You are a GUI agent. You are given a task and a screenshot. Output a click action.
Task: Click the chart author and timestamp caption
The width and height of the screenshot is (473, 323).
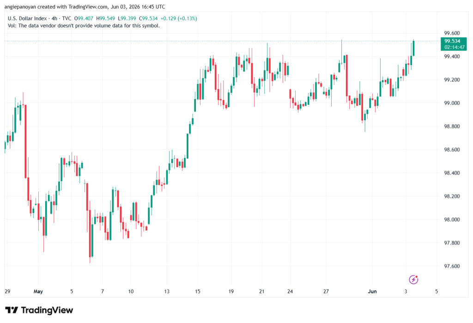[x=85, y=6]
